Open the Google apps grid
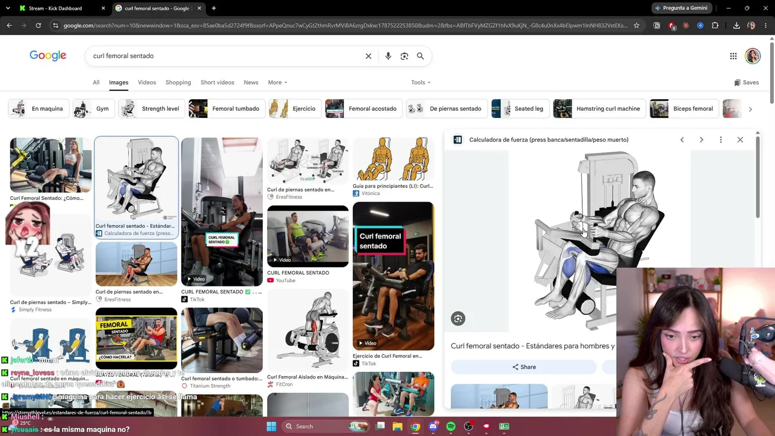Screen dimensions: 775x436 [733, 56]
